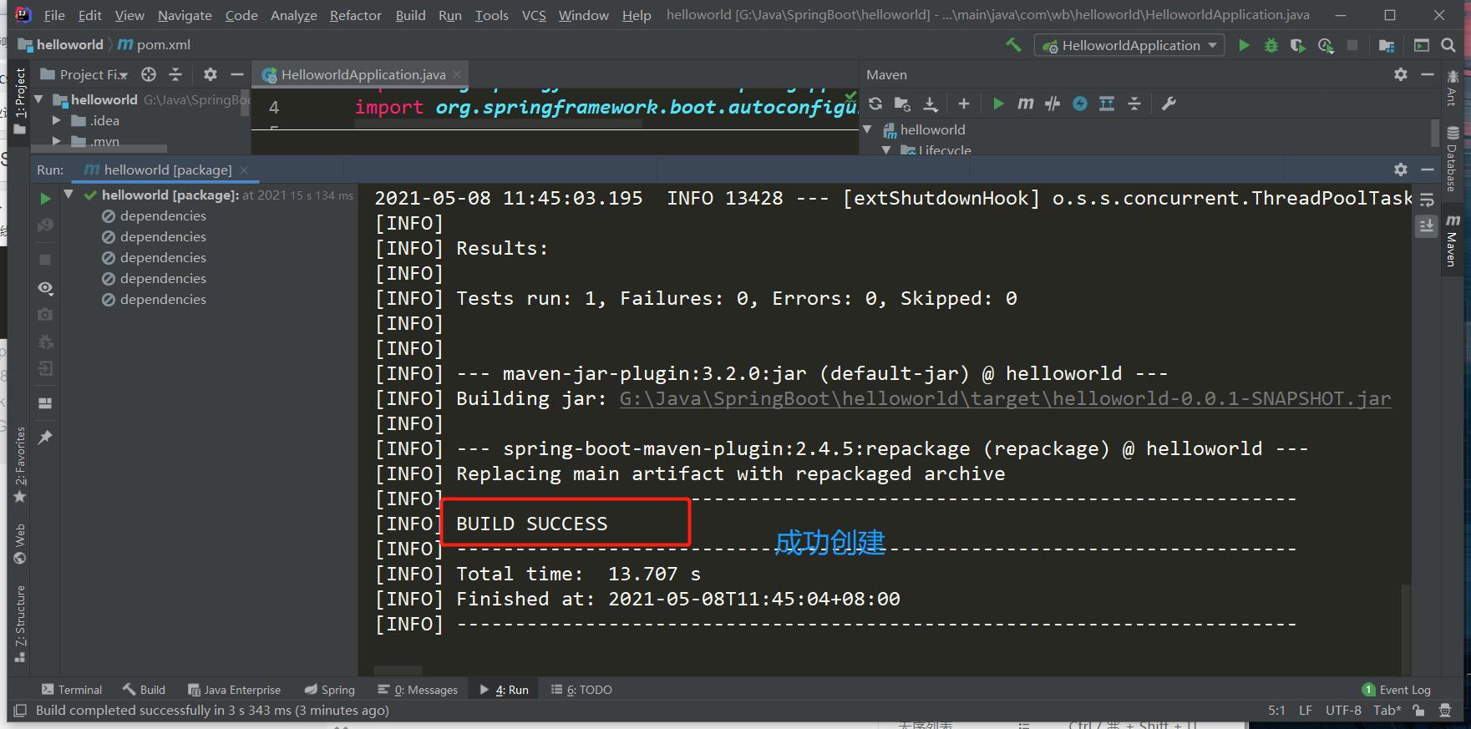This screenshot has width=1471, height=729.
Task: Open the File menu
Action: (x=54, y=15)
